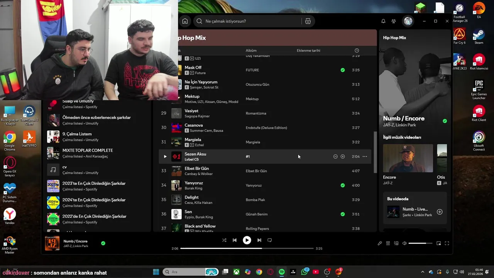This screenshot has width=494, height=278.
Task: Open connect to a device icon
Action: 396,243
